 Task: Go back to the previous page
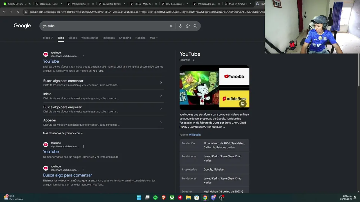pyautogui.click(x=4, y=12)
